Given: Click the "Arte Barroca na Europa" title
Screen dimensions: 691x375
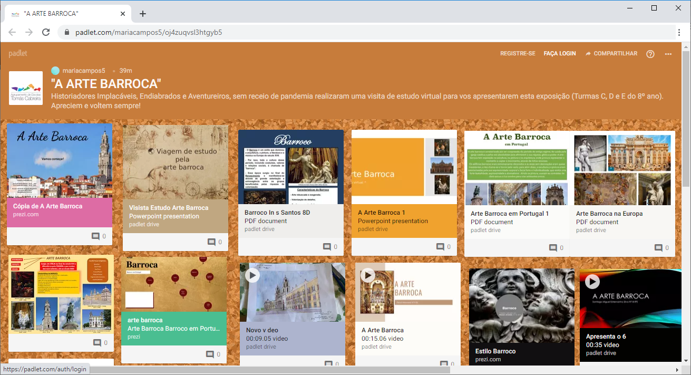Looking at the screenshot, I should tap(609, 214).
